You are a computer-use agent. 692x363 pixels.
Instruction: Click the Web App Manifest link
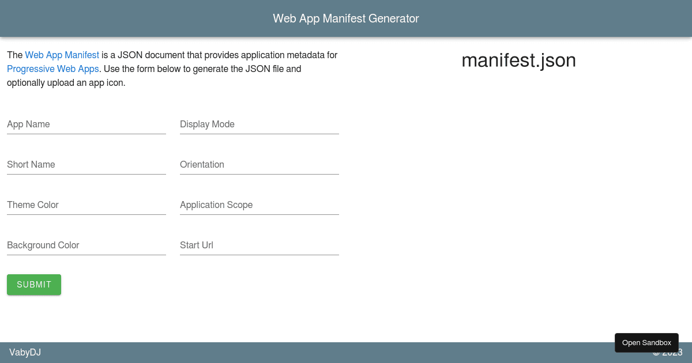click(62, 55)
